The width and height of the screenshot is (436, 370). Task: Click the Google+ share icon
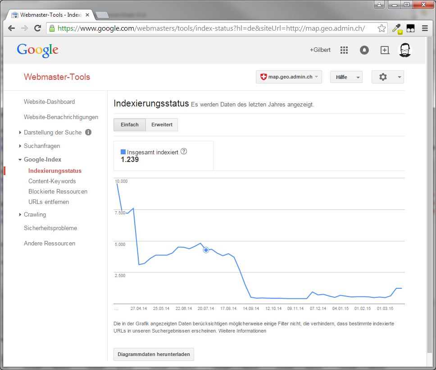pyautogui.click(x=385, y=50)
